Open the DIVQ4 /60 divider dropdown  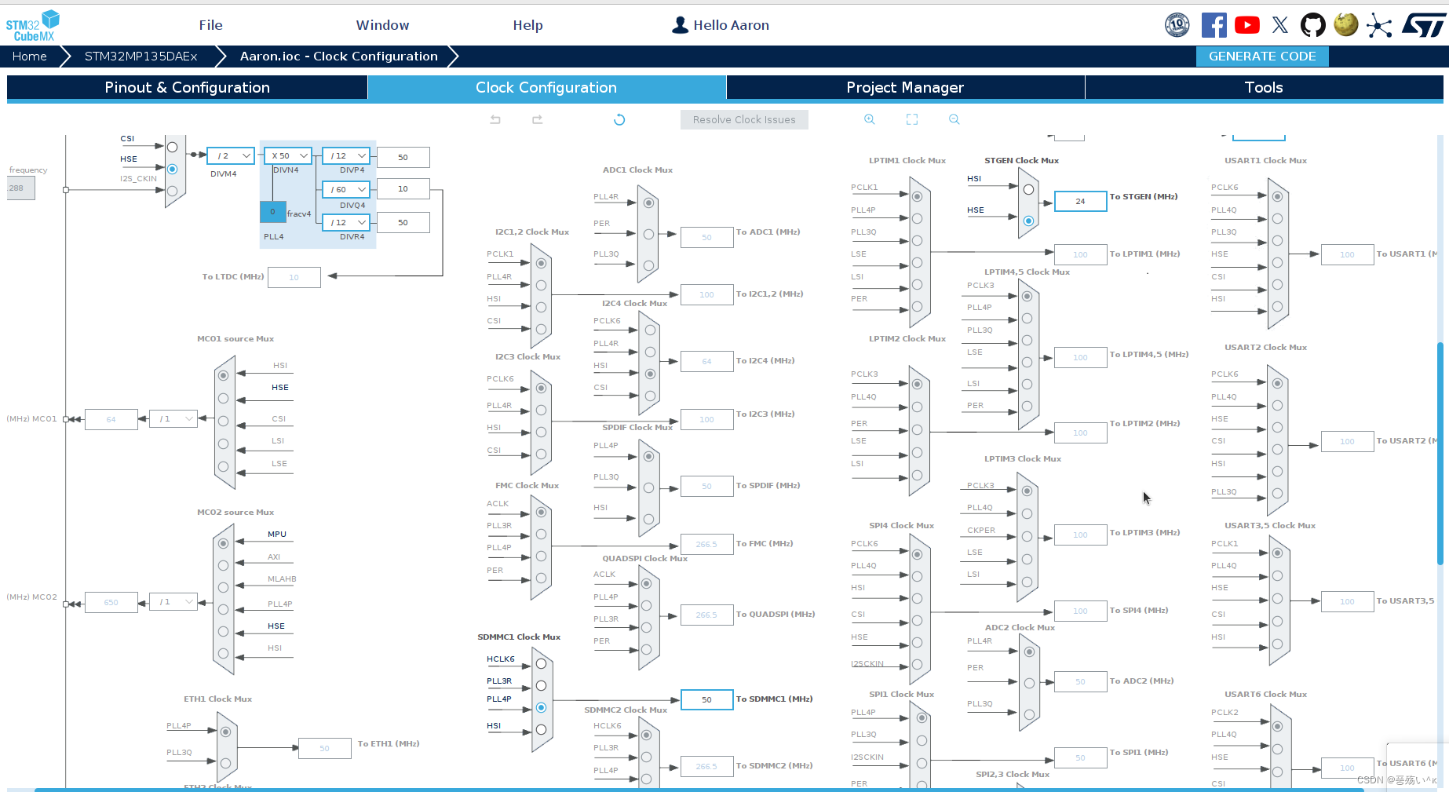(x=346, y=189)
